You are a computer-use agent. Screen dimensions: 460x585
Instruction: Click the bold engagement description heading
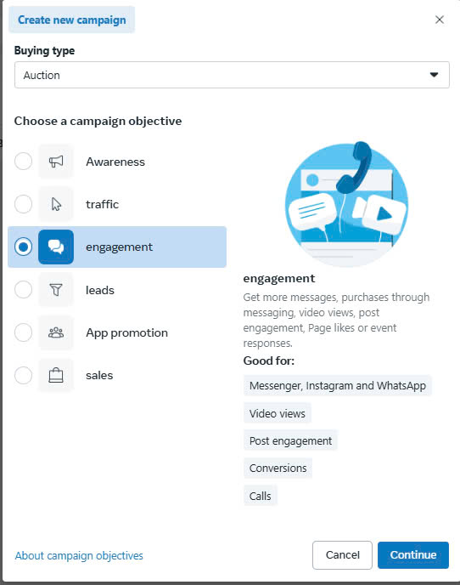pos(279,279)
